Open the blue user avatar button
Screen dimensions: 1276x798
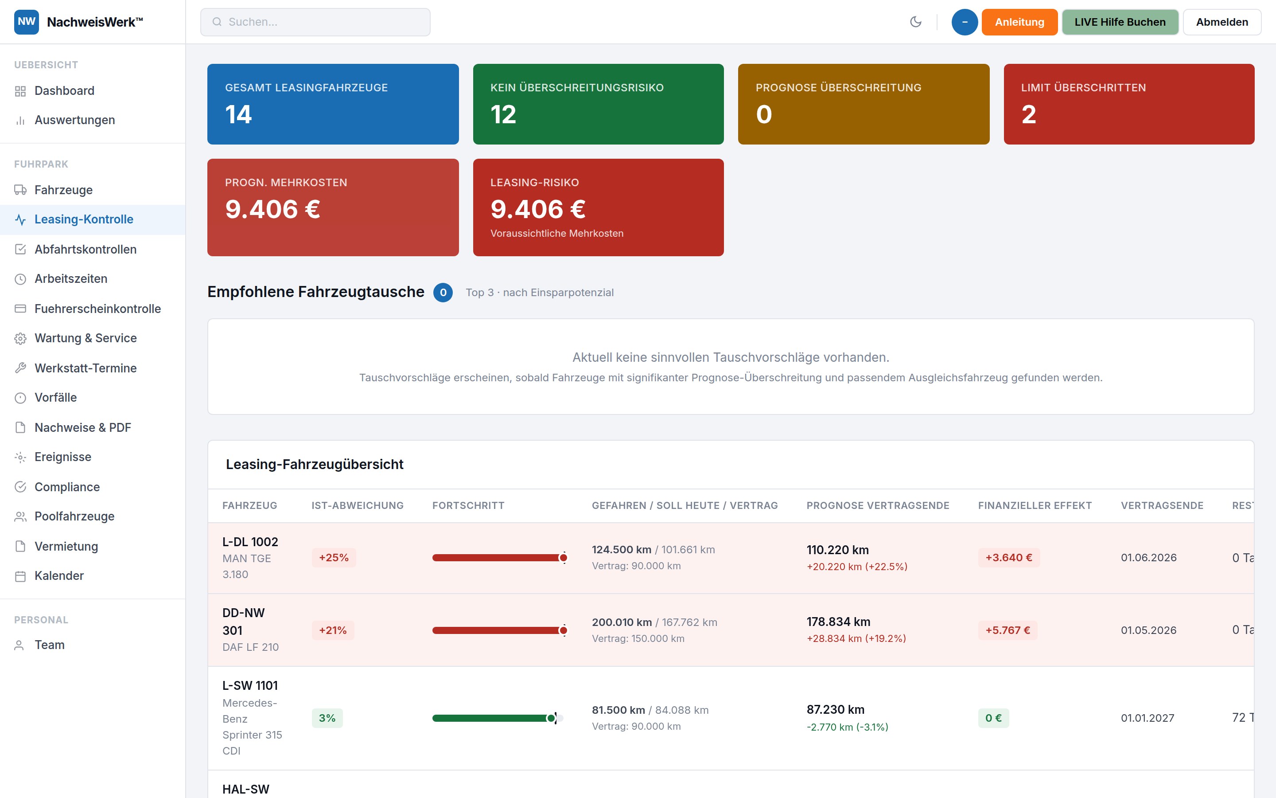click(x=965, y=22)
